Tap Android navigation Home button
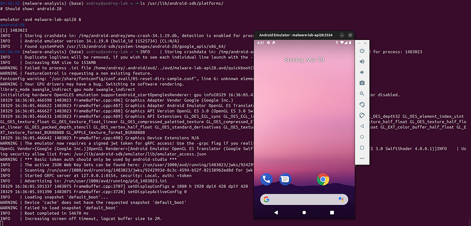471x226 pixels. point(304,212)
